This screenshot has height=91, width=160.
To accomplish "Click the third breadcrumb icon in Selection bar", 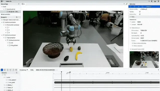I will 138,7.
